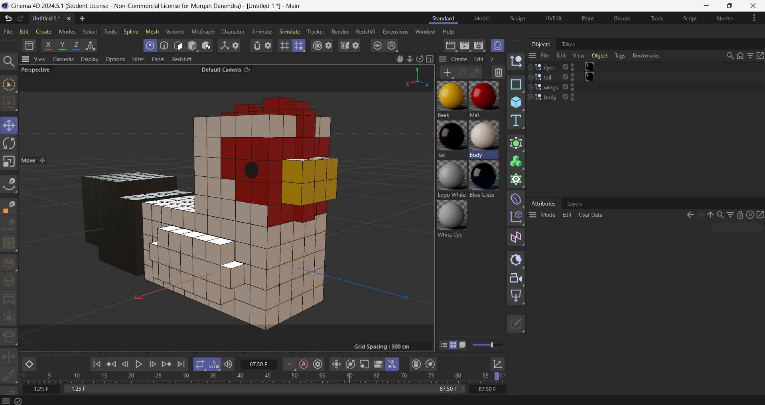Enable the magnet snapping icon
Screen dimensions: 765x405
click(x=257, y=45)
